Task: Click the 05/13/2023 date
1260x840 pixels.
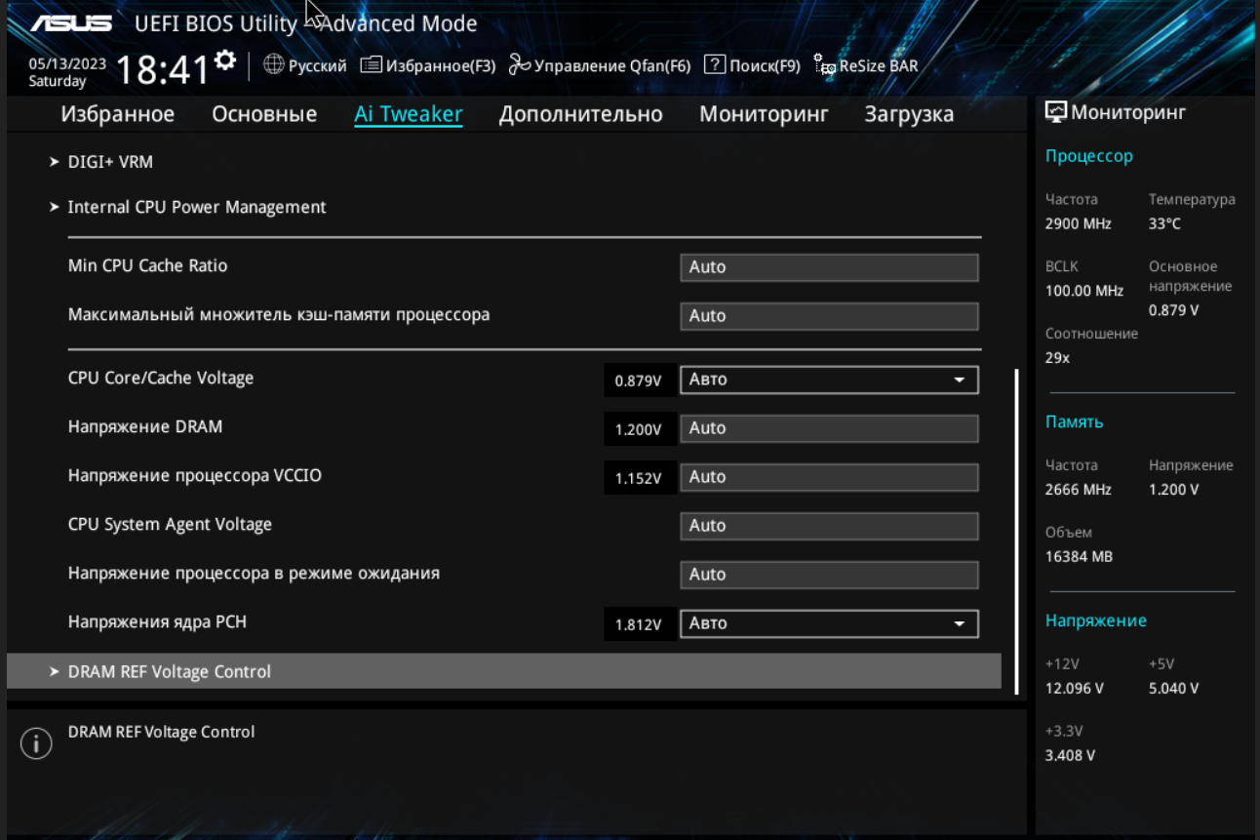Action: [x=67, y=63]
